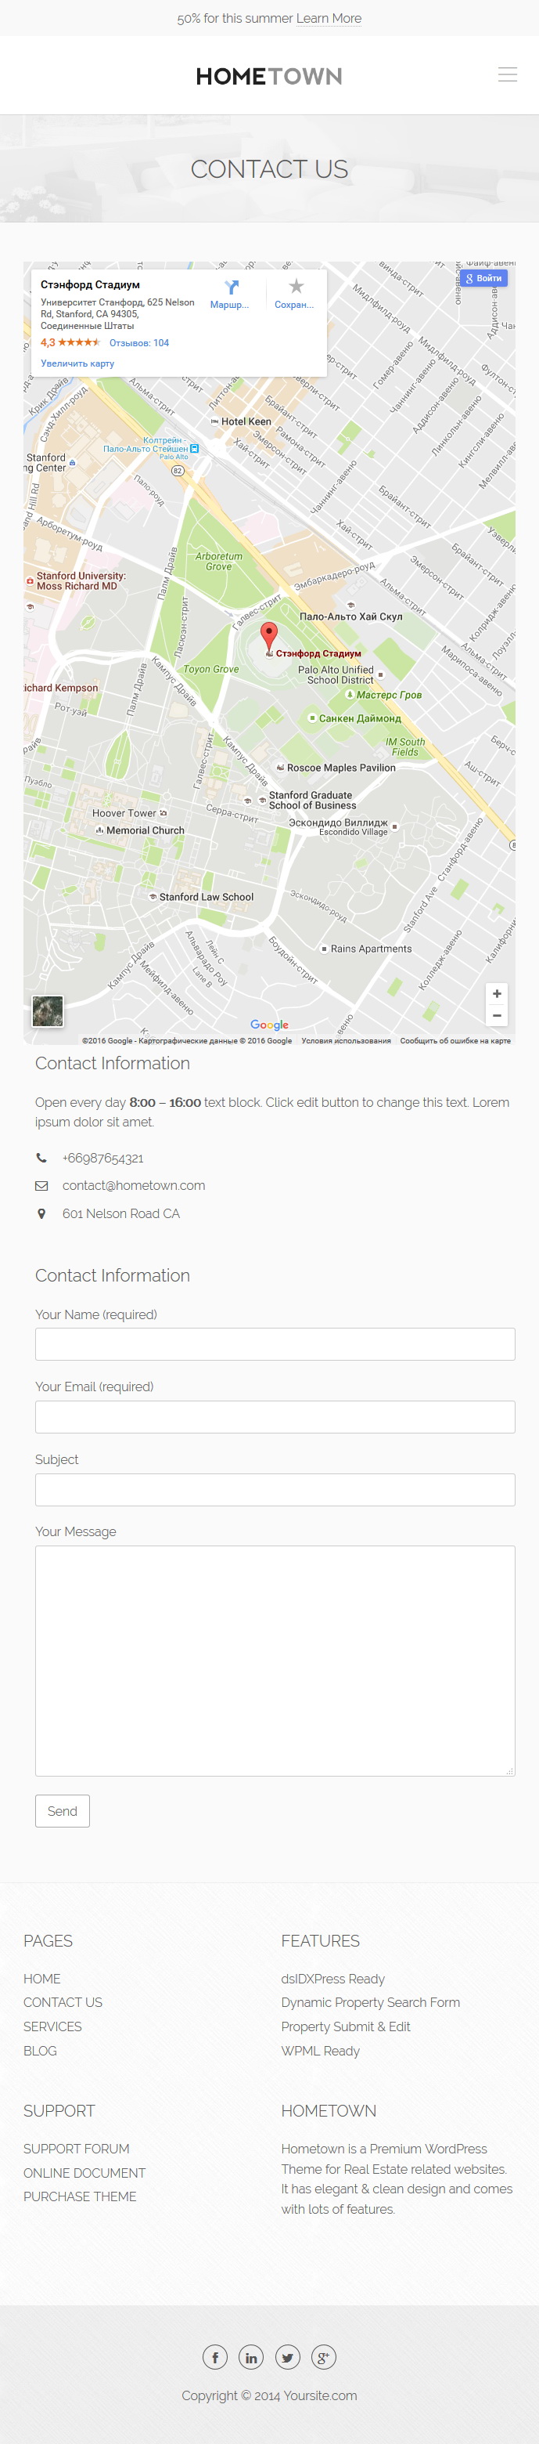Open the hamburger menu icon
Screen dimensions: 539x2444
click(508, 75)
